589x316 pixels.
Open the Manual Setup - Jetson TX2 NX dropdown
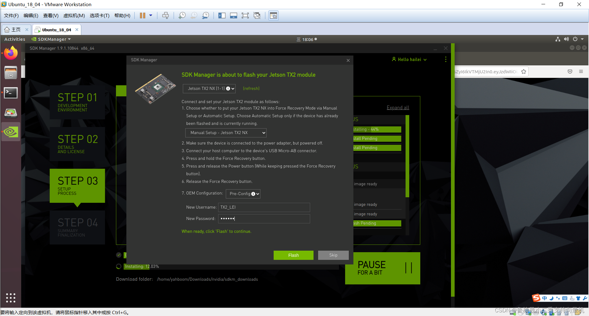(226, 133)
